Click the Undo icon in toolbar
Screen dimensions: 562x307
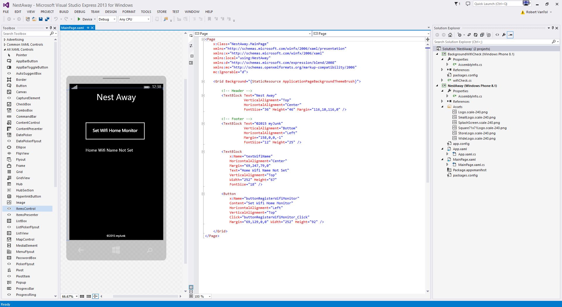(x=56, y=19)
